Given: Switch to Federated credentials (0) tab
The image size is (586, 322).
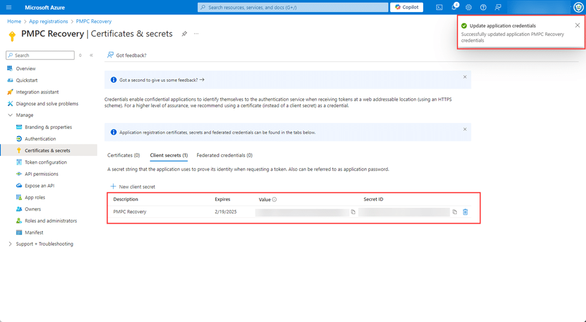Looking at the screenshot, I should (224, 155).
